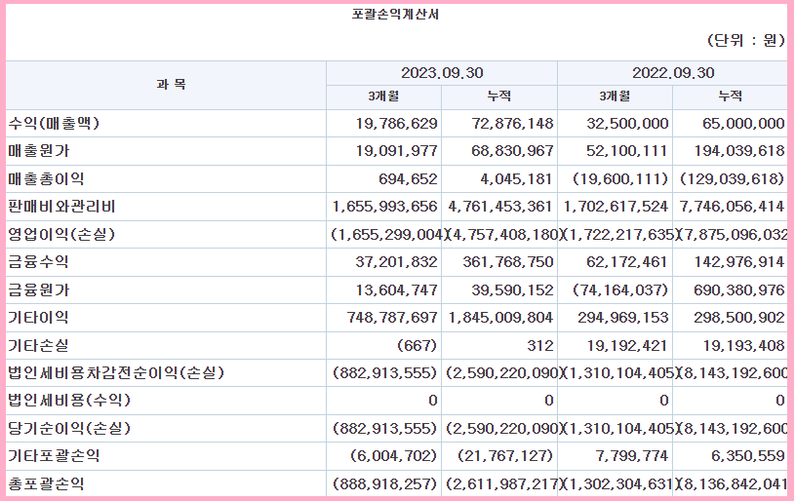Image resolution: width=794 pixels, height=501 pixels.
Task: Click the 수익(매출액) row label
Action: click(x=54, y=123)
